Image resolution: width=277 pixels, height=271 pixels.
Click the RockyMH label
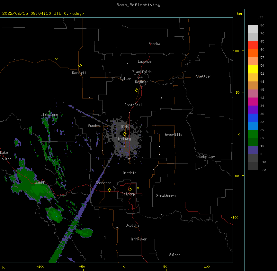pos(79,73)
